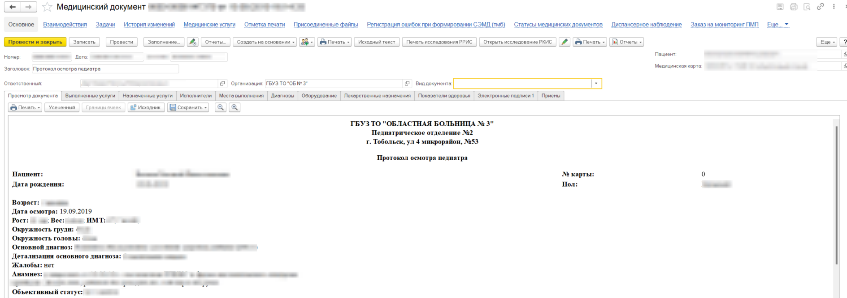Click the zoom in magnifier icon
The image size is (847, 298).
235,107
